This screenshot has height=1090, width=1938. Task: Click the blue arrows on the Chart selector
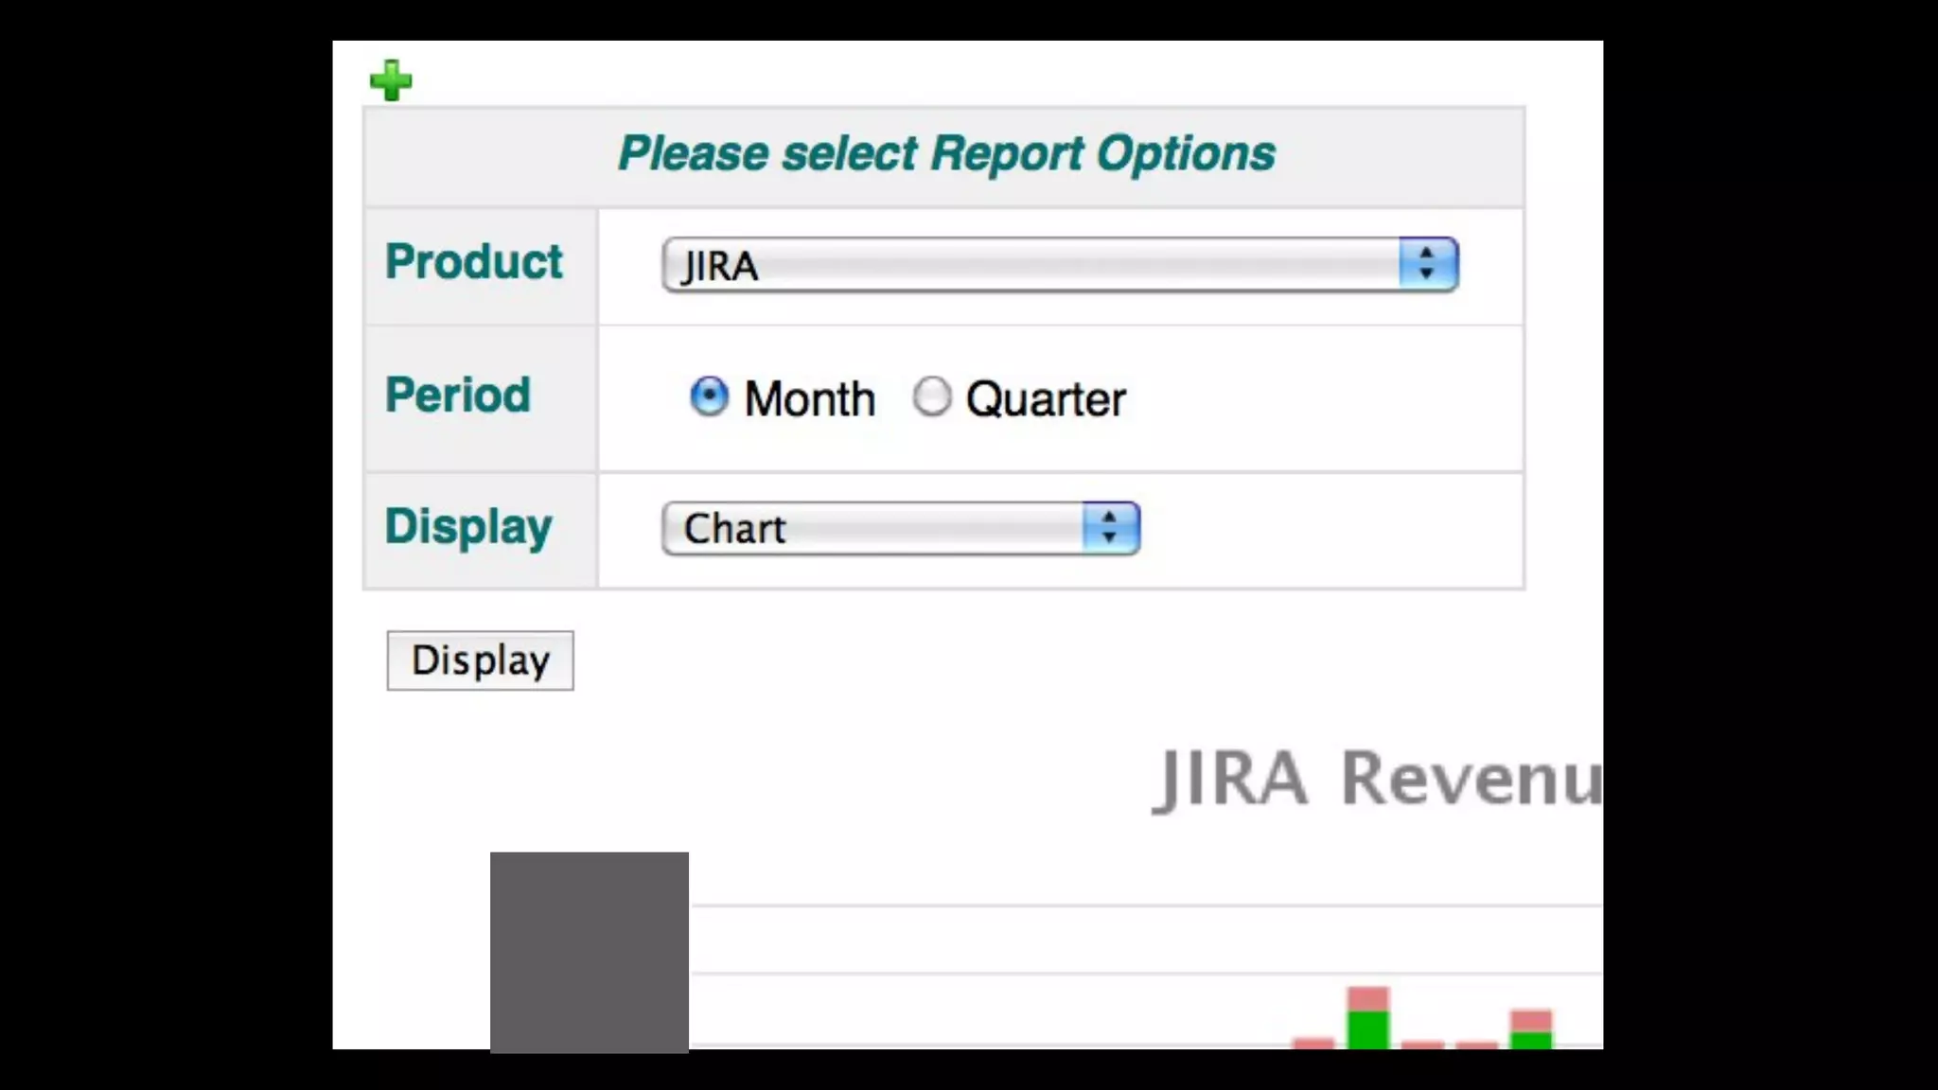[1110, 528]
